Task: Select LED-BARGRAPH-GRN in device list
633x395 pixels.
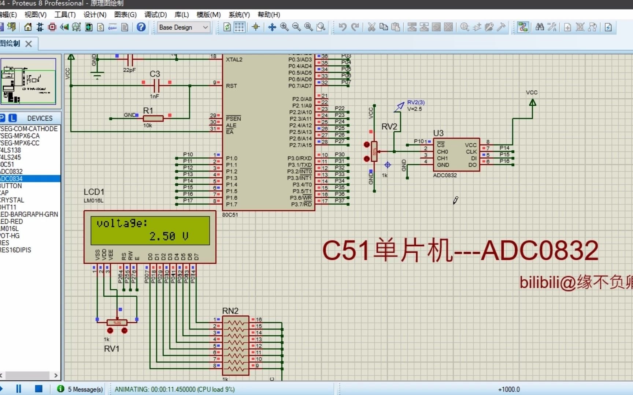Action: pos(30,214)
